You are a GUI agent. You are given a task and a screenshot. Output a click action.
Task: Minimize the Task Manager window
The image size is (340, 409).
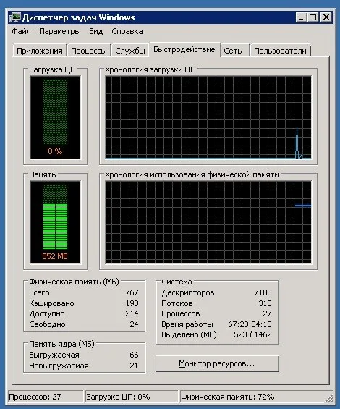[301, 17]
